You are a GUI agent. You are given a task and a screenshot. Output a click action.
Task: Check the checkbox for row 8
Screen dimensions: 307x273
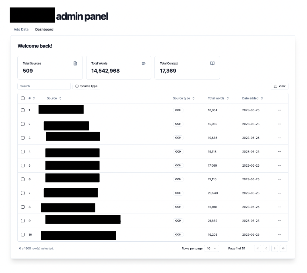click(x=23, y=207)
